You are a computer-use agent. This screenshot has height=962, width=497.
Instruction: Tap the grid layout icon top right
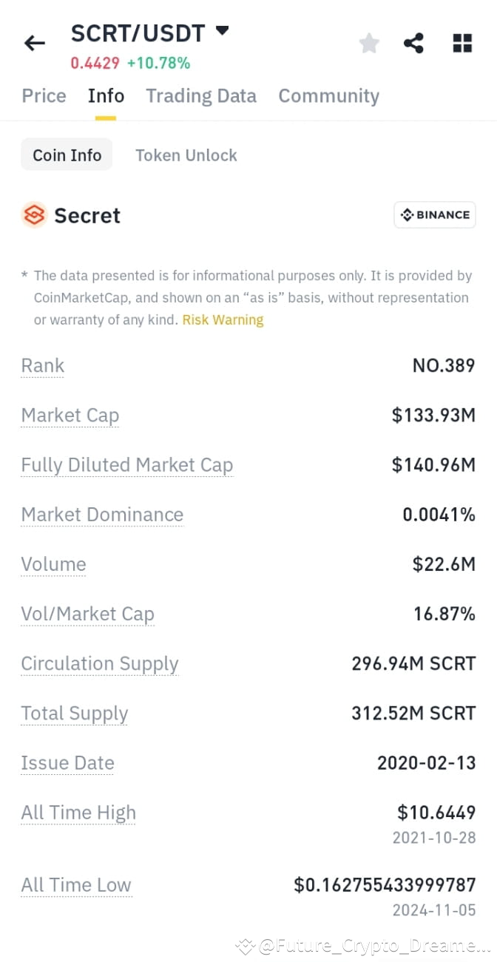pyautogui.click(x=461, y=42)
